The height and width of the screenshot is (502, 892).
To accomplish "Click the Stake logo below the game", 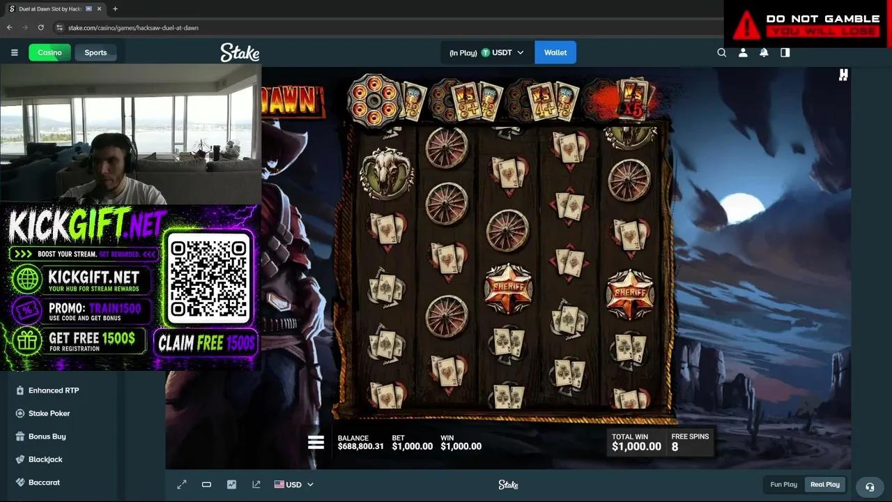I will (508, 485).
